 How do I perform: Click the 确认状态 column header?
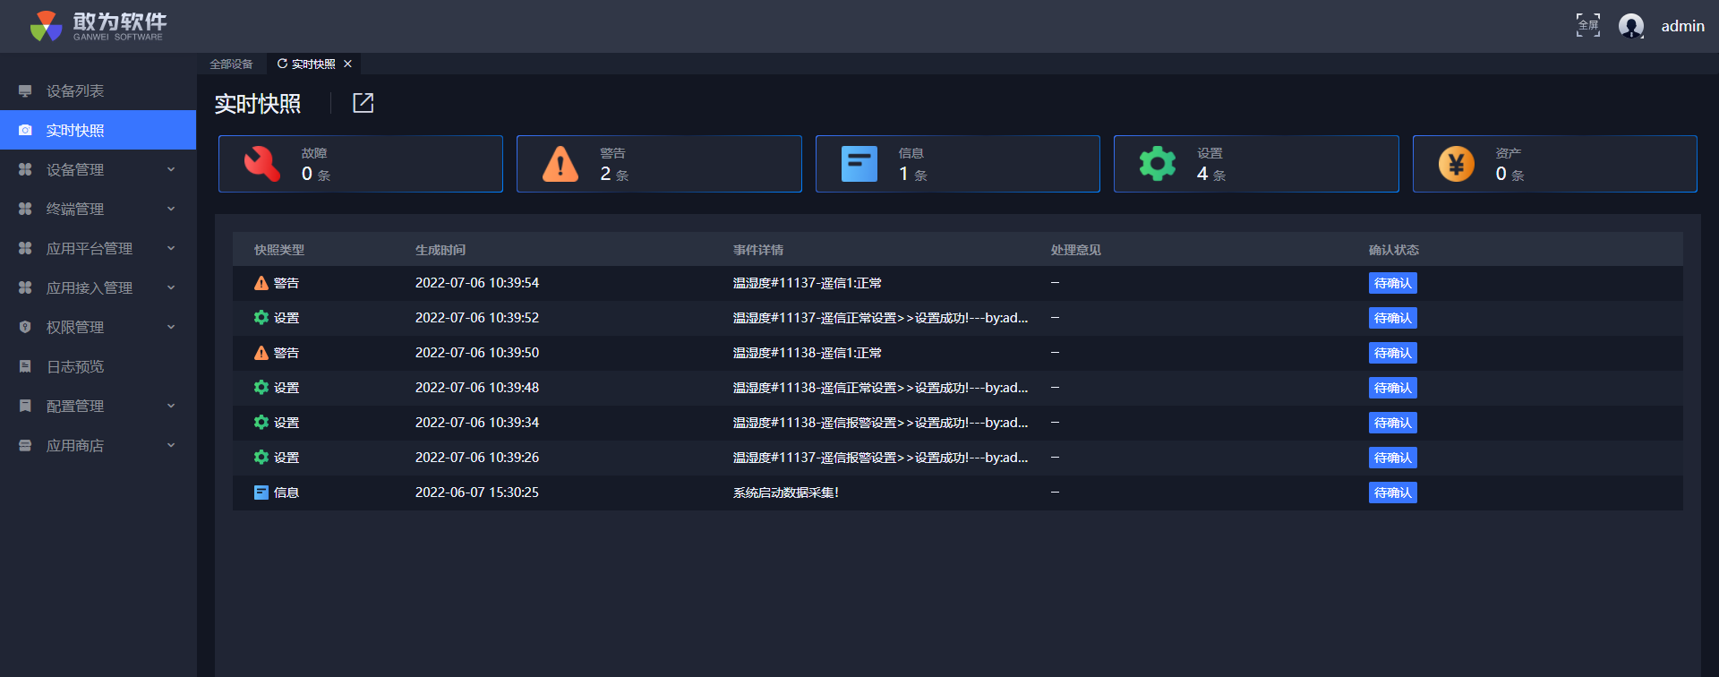click(1394, 250)
